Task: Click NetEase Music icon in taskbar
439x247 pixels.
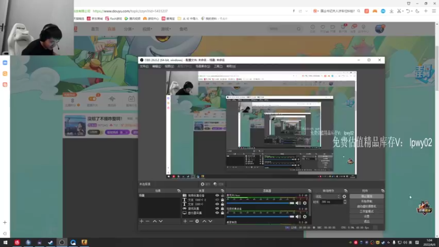Action: click(17, 243)
